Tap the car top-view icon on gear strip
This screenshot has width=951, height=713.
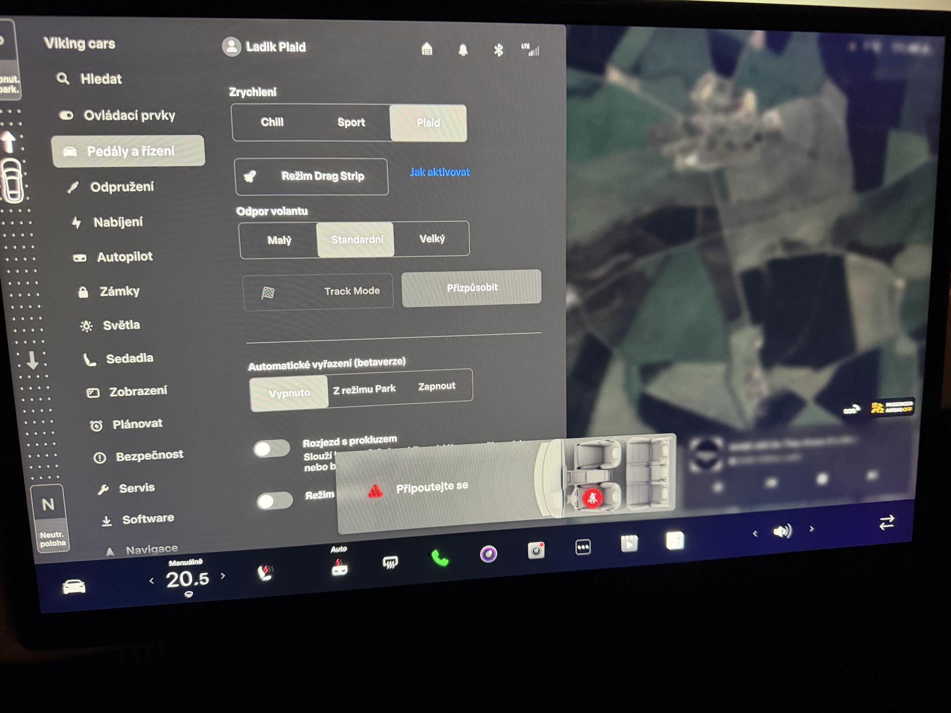[13, 181]
